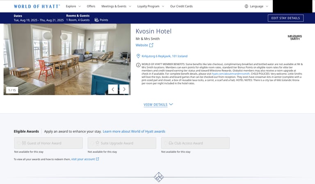Click the Kvosin Hotel heading

click(x=153, y=31)
